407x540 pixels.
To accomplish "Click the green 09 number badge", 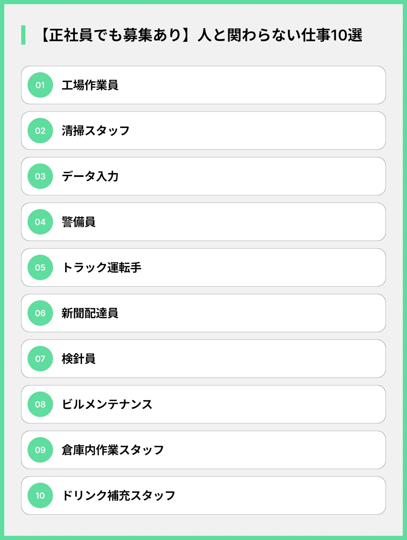I will 40,450.
